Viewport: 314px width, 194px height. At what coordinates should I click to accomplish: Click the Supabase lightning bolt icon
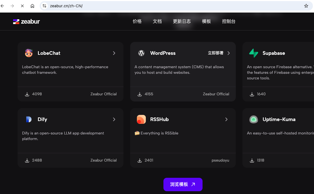254,53
